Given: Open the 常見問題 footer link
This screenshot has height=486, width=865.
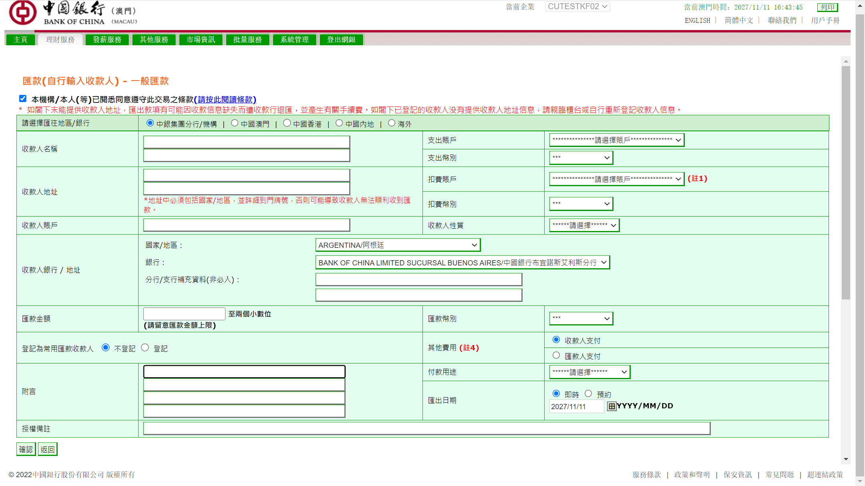Looking at the screenshot, I should (x=780, y=475).
